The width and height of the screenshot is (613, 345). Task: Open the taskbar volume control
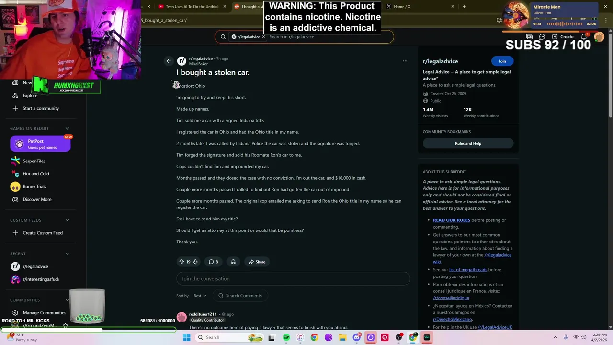[x=584, y=337]
